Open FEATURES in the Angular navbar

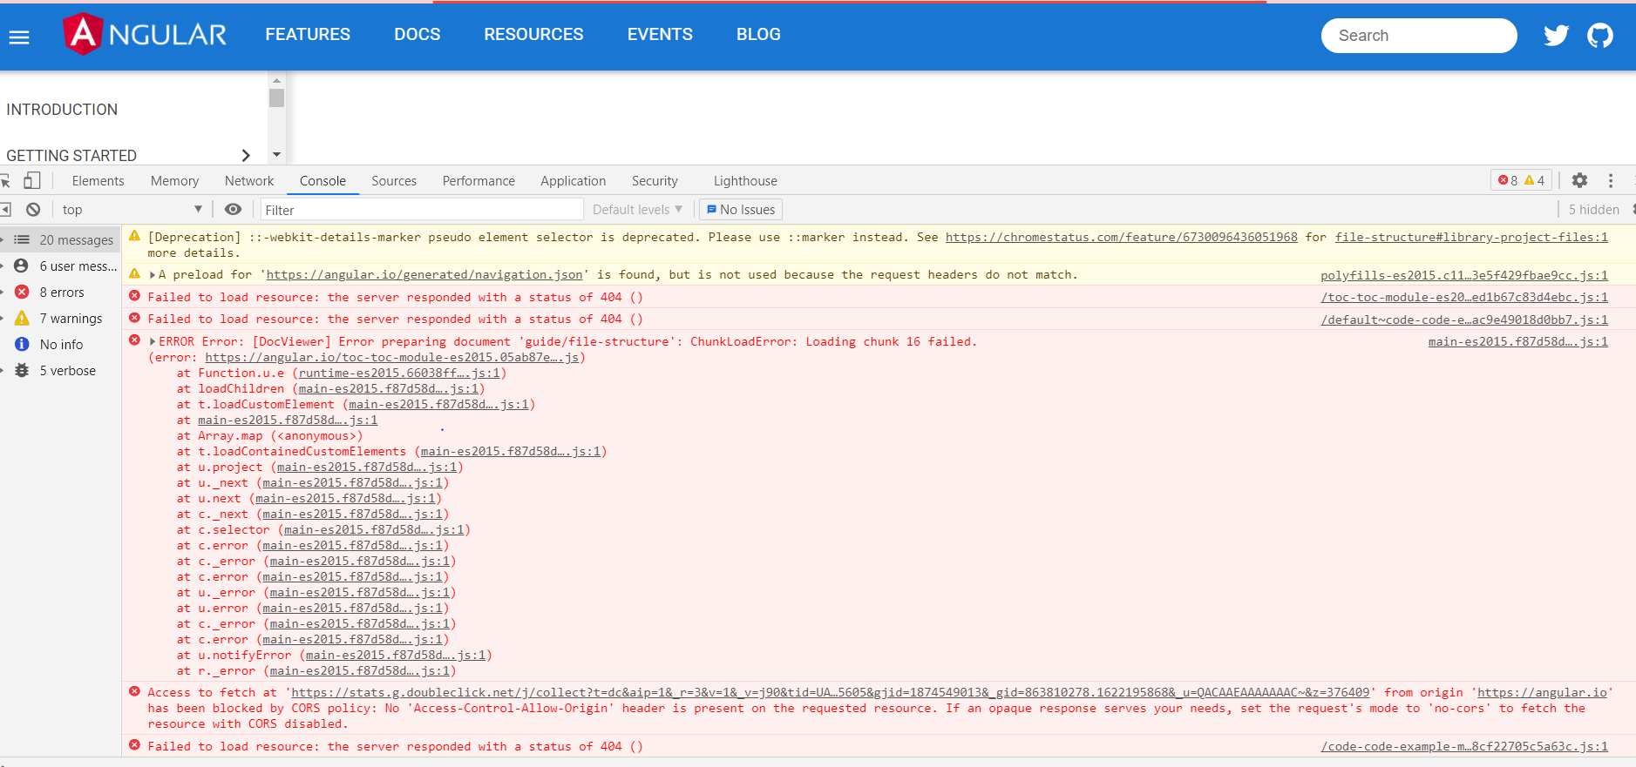[308, 35]
